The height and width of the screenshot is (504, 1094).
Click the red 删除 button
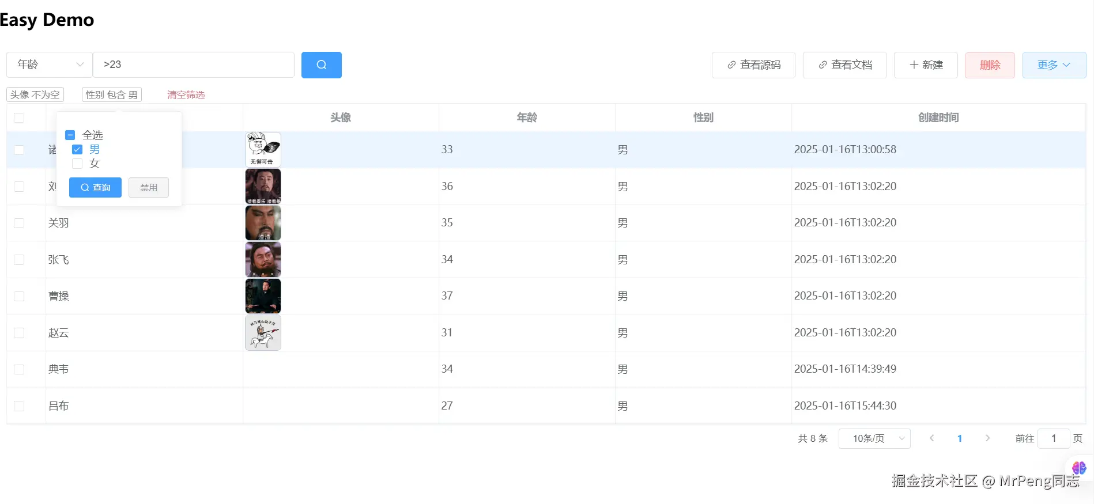pos(990,65)
